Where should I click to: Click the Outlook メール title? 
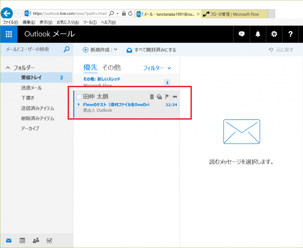coord(49,34)
